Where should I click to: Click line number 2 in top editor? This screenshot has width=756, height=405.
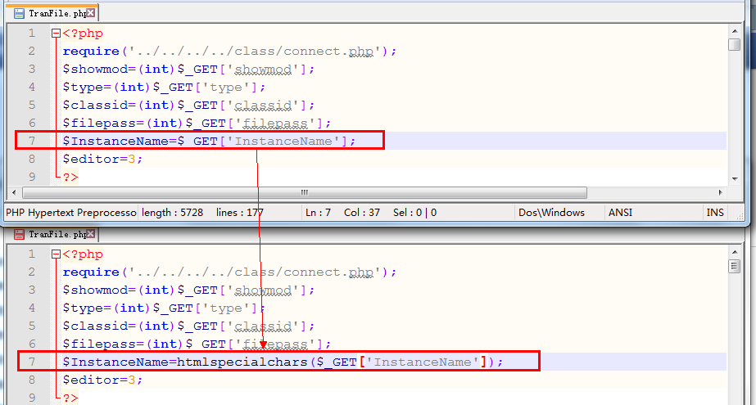32,51
